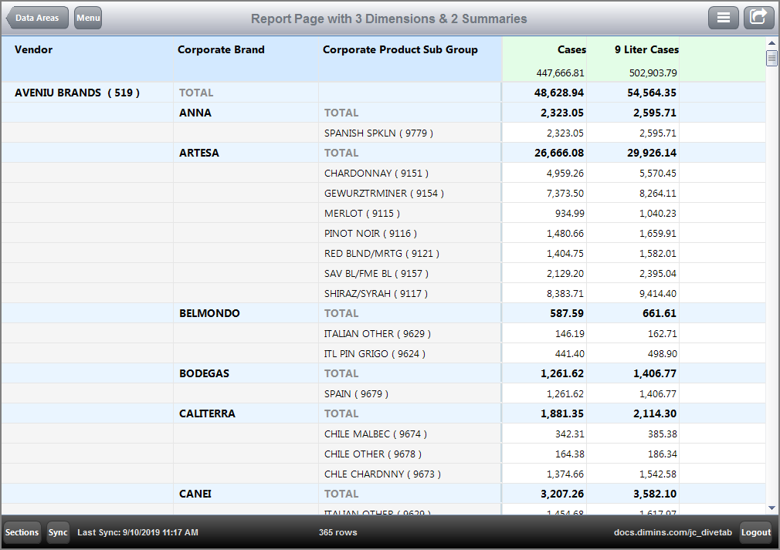780x550 pixels.
Task: Click the Report Page title text
Action: click(389, 19)
